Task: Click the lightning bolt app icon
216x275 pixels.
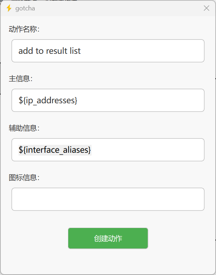Action: 9,8
